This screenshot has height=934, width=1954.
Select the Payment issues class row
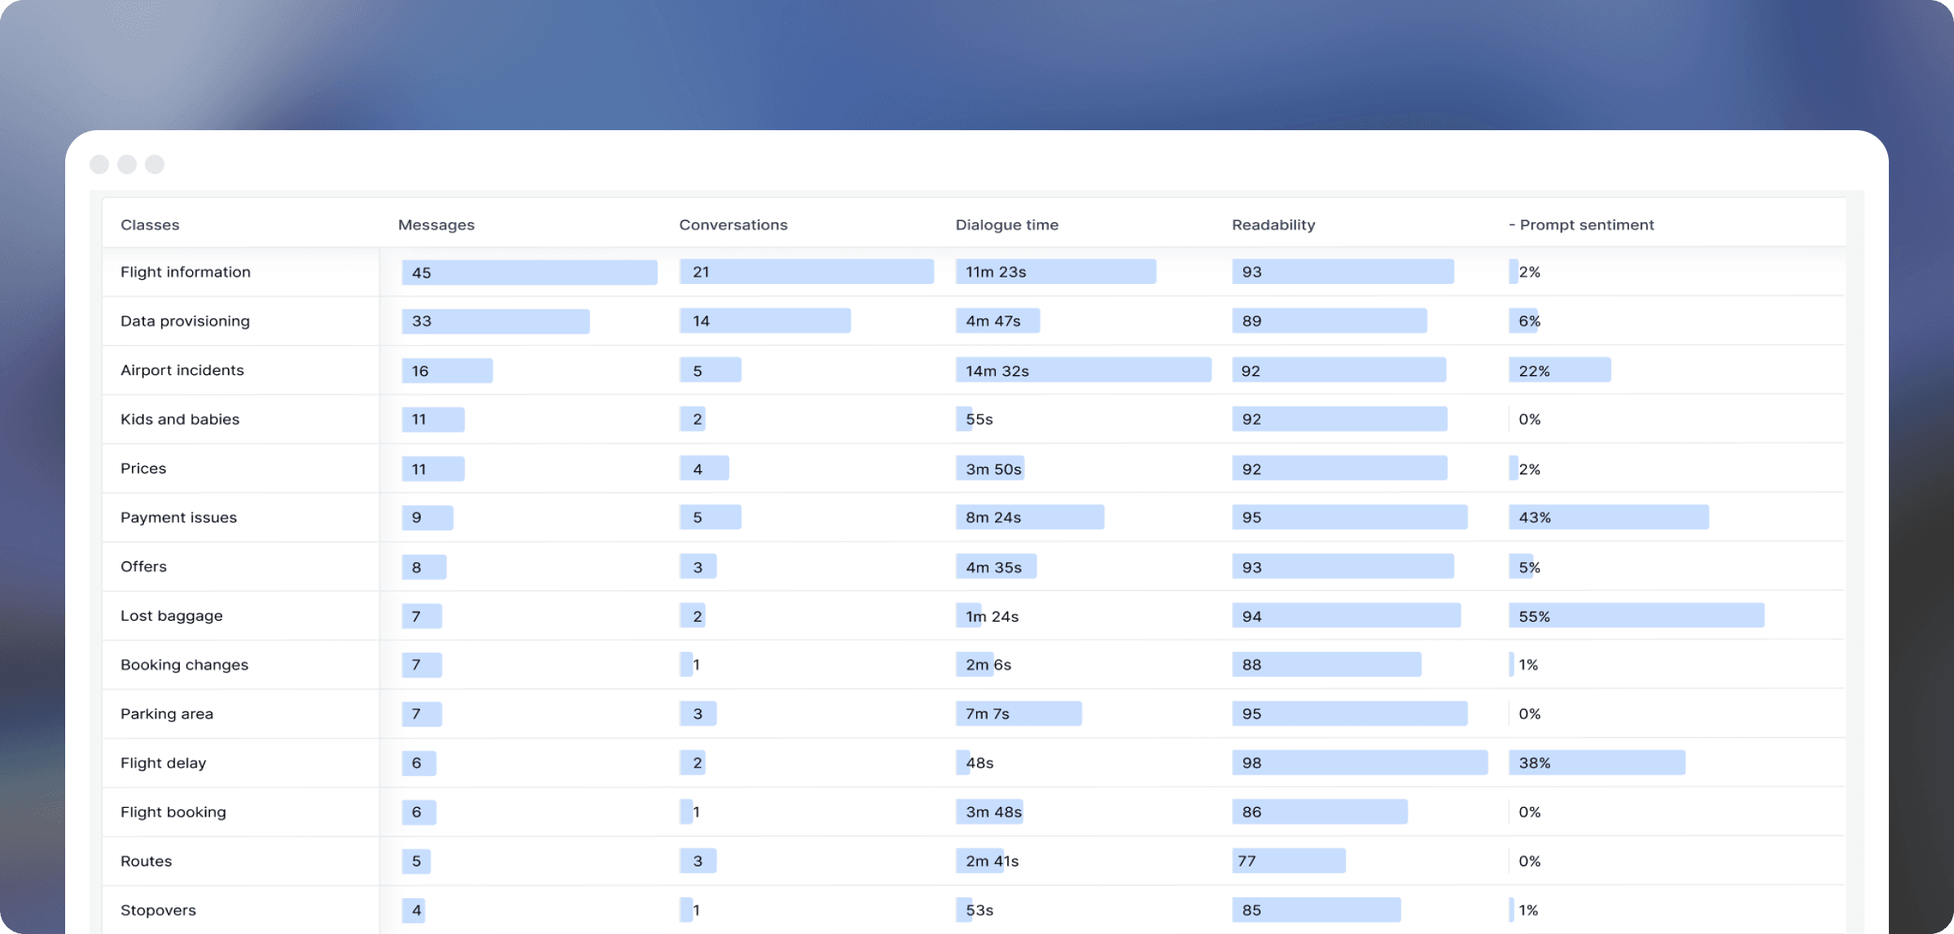[x=178, y=517]
